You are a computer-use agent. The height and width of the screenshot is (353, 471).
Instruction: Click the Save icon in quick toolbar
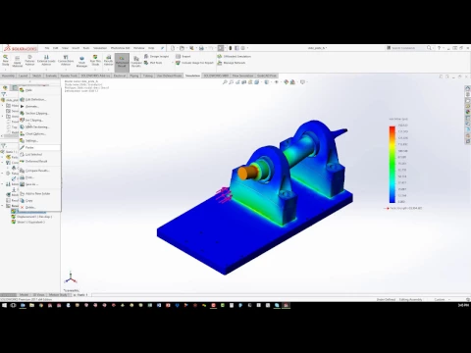[191, 48]
